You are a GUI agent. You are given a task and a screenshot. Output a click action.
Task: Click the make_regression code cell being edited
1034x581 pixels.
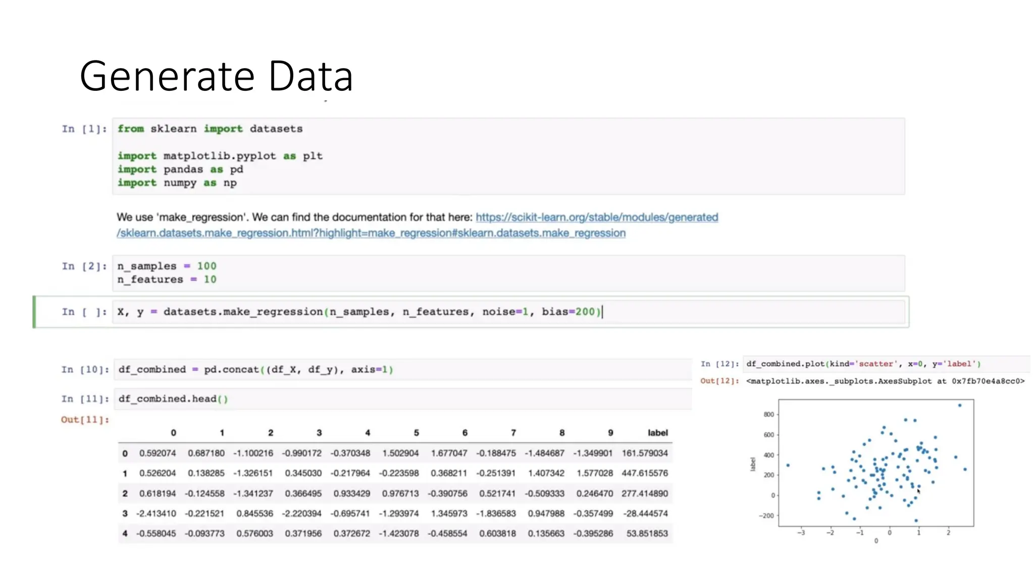508,312
